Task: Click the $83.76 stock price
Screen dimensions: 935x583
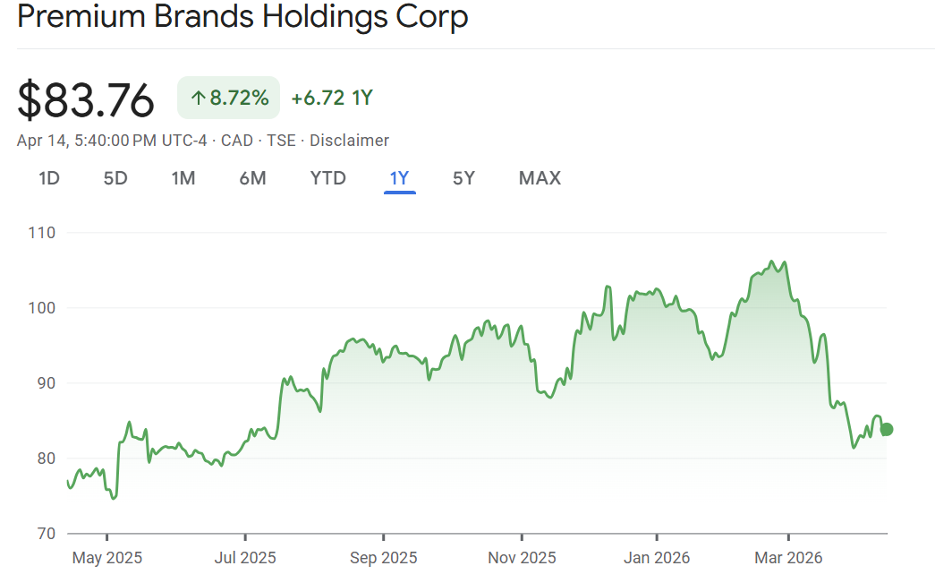Action: [x=86, y=99]
